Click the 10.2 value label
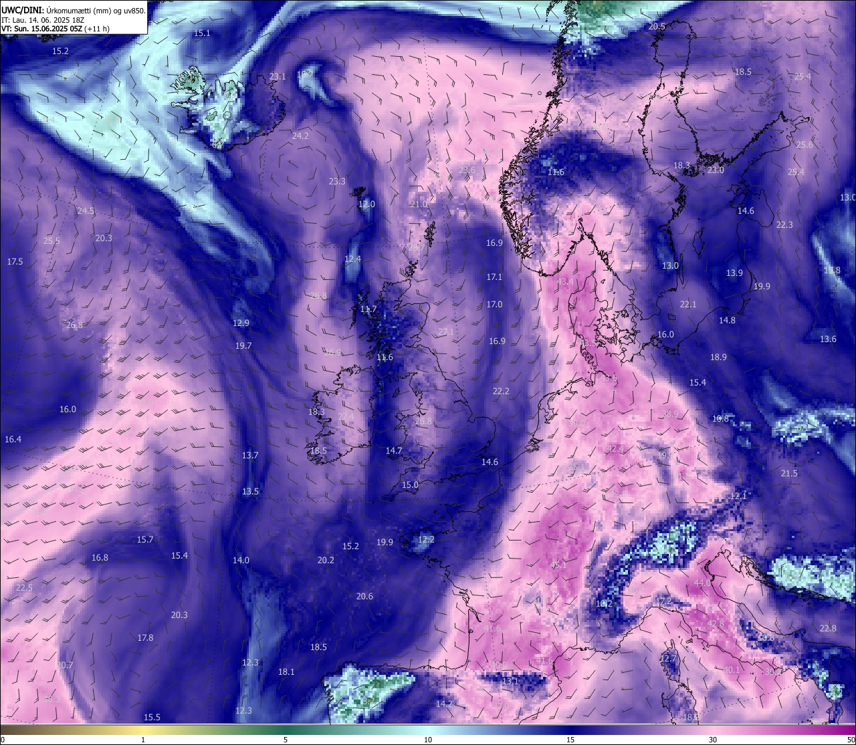 (x=604, y=603)
